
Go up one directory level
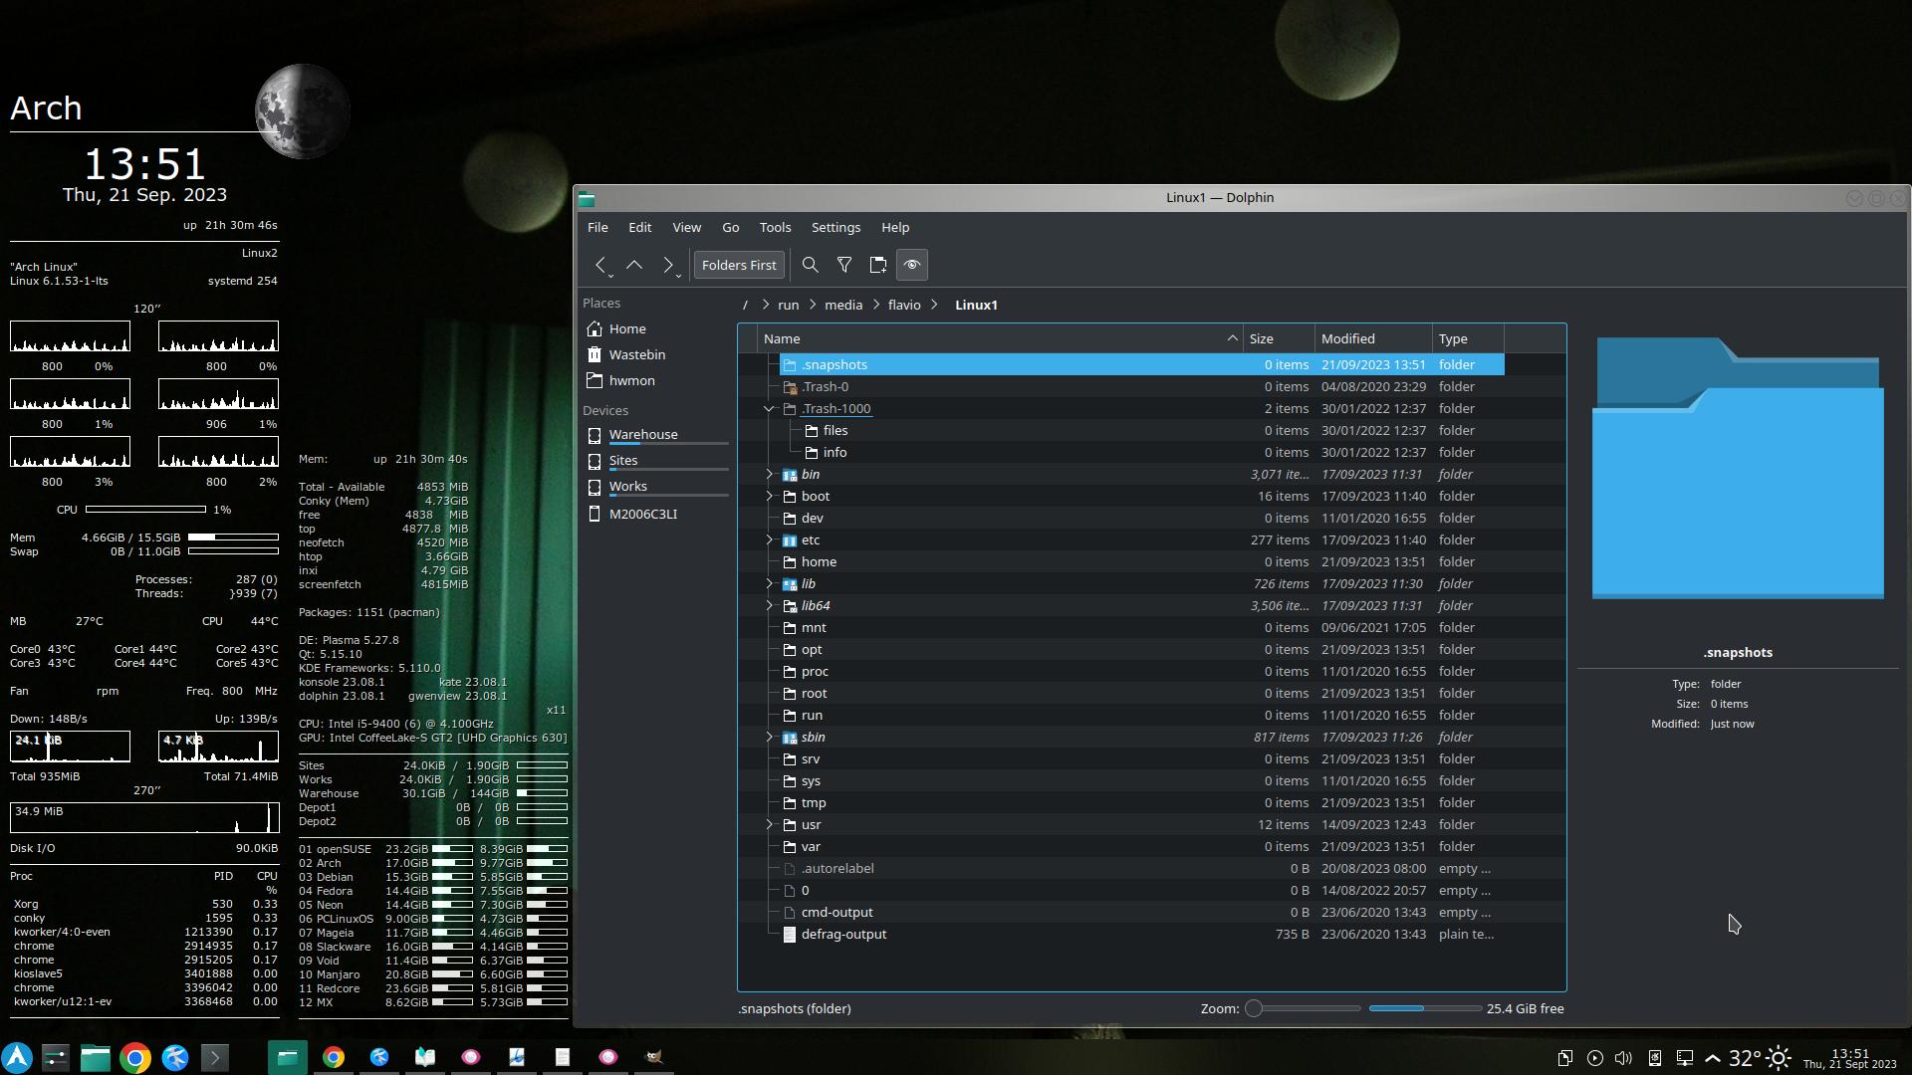click(x=634, y=265)
